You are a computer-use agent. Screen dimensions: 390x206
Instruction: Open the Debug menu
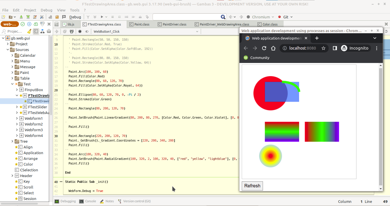pos(46,10)
